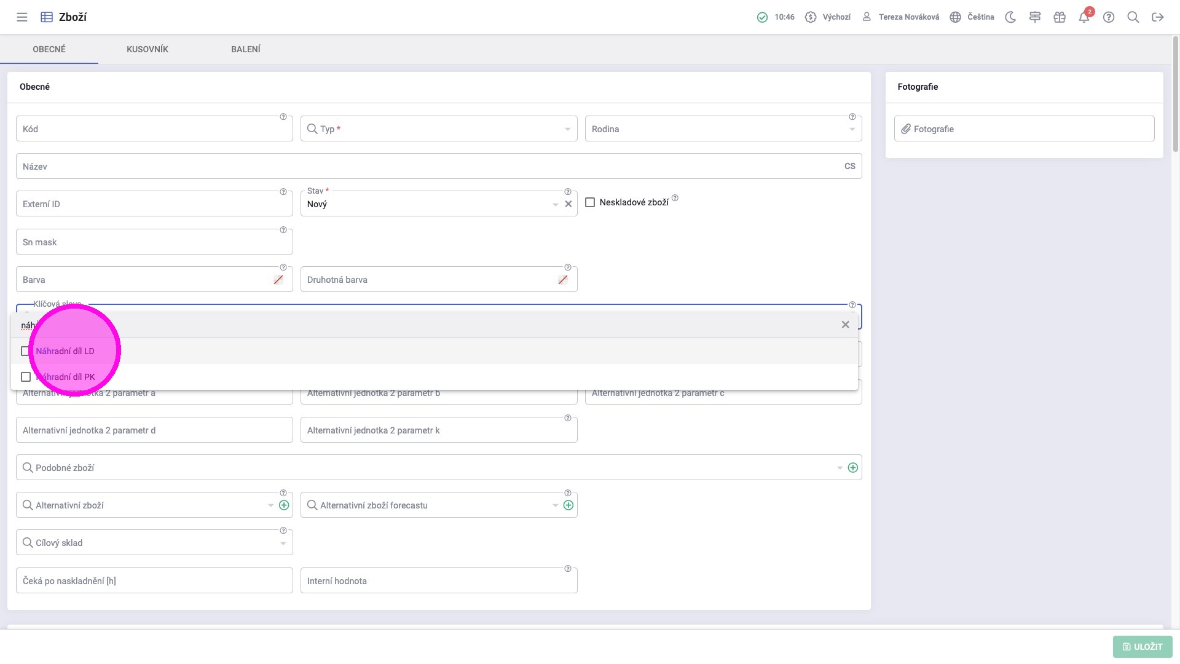Check the Náhradní díl PK option
The image size is (1180, 664).
coord(26,377)
